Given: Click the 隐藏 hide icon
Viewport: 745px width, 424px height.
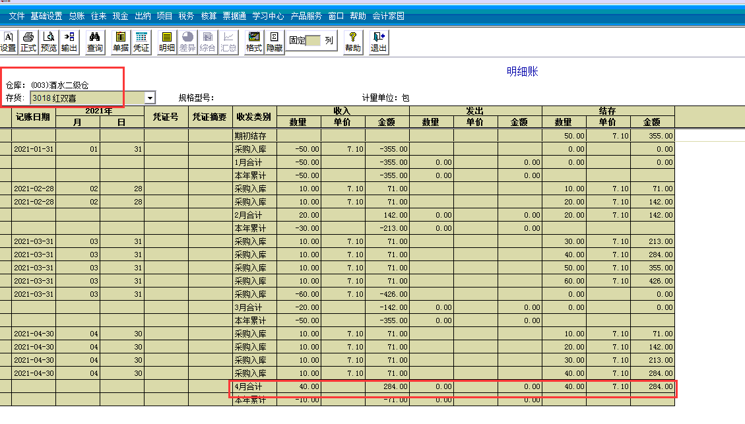Looking at the screenshot, I should [x=274, y=42].
